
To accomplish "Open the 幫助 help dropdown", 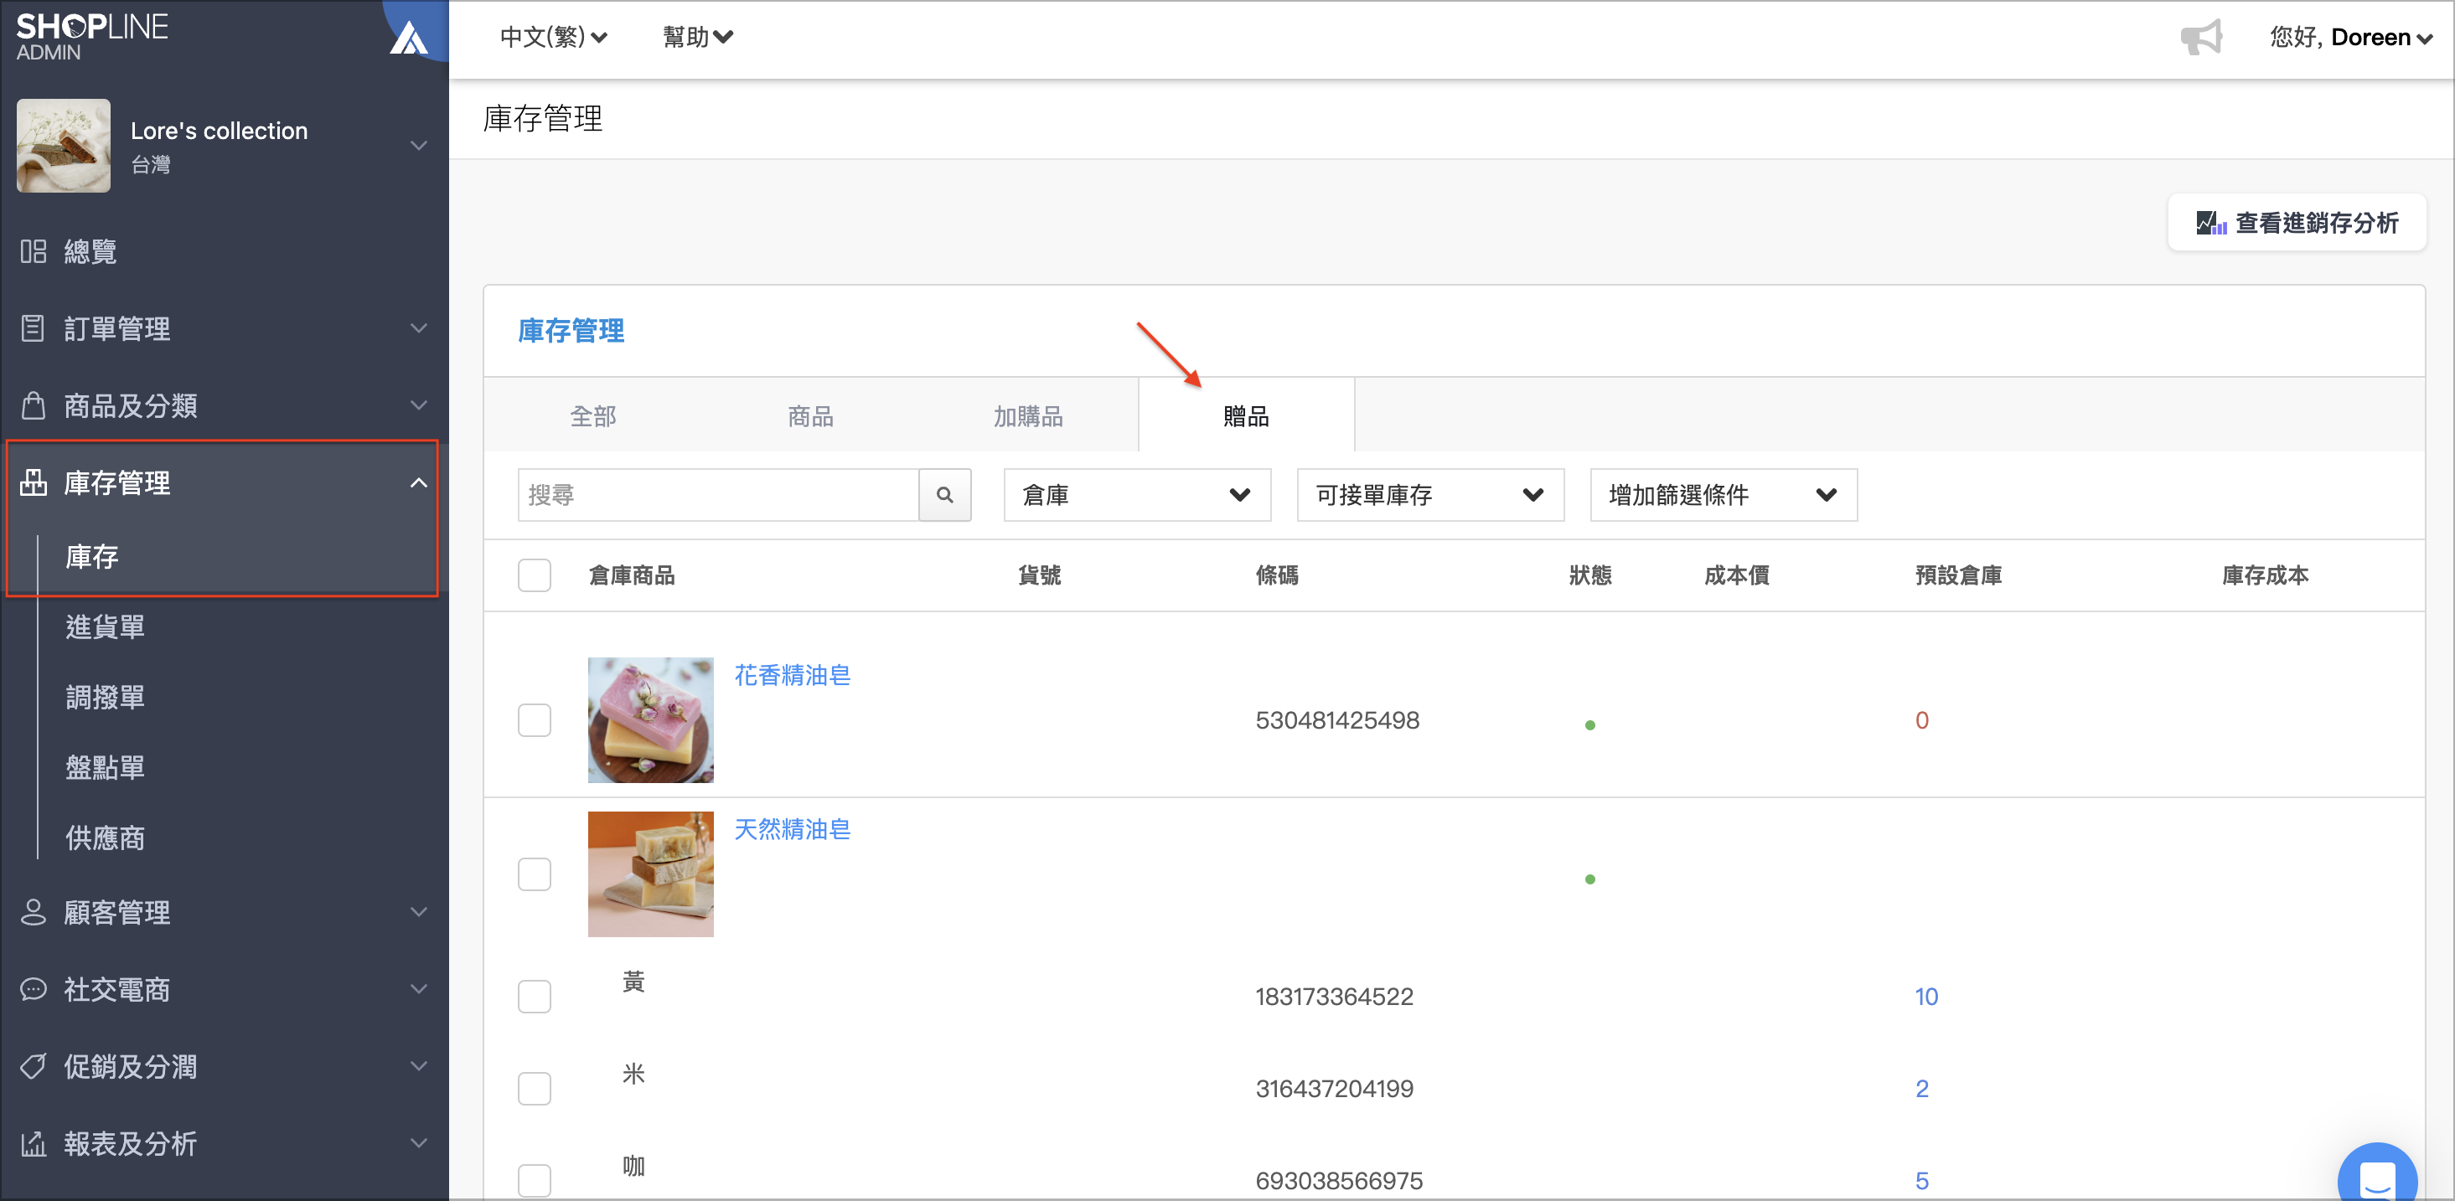I will 698,37.
